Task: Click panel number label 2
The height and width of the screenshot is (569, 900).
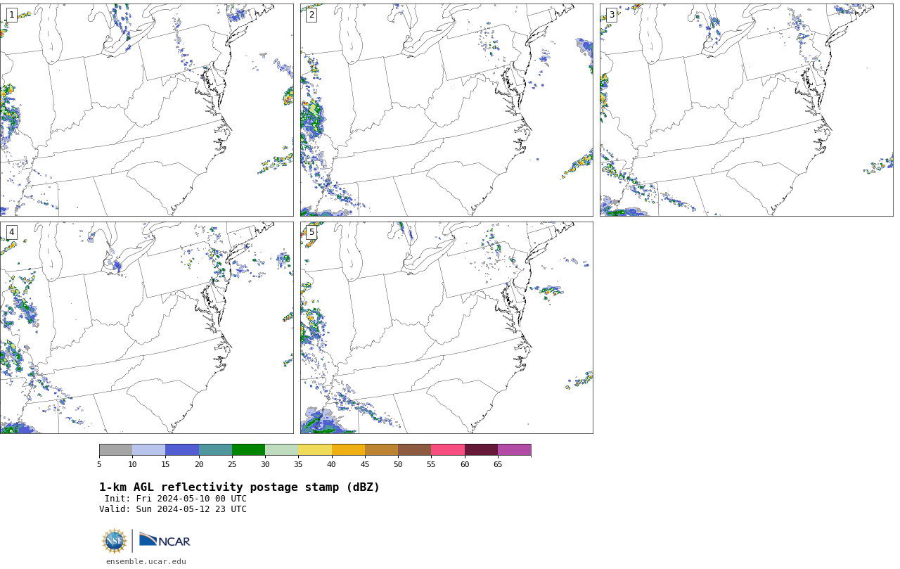Action: (x=311, y=15)
